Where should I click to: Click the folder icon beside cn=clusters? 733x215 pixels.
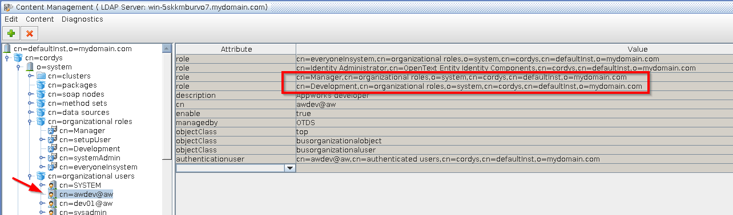point(41,76)
